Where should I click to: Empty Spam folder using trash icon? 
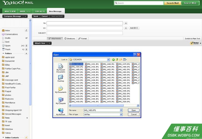click(x=26, y=46)
